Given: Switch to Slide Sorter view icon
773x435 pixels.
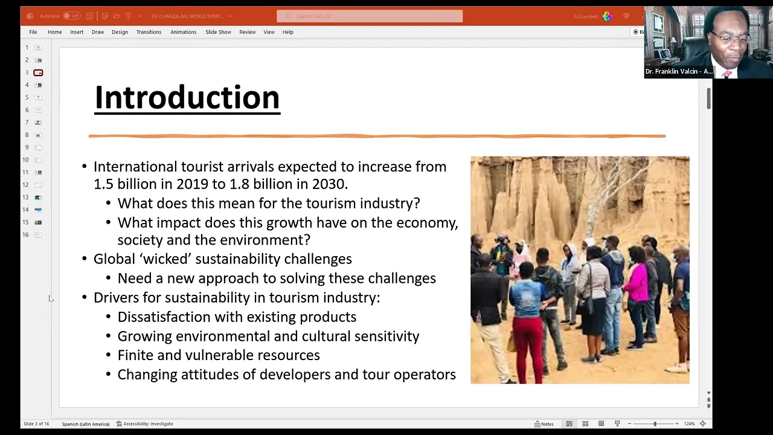Looking at the screenshot, I should [x=585, y=424].
